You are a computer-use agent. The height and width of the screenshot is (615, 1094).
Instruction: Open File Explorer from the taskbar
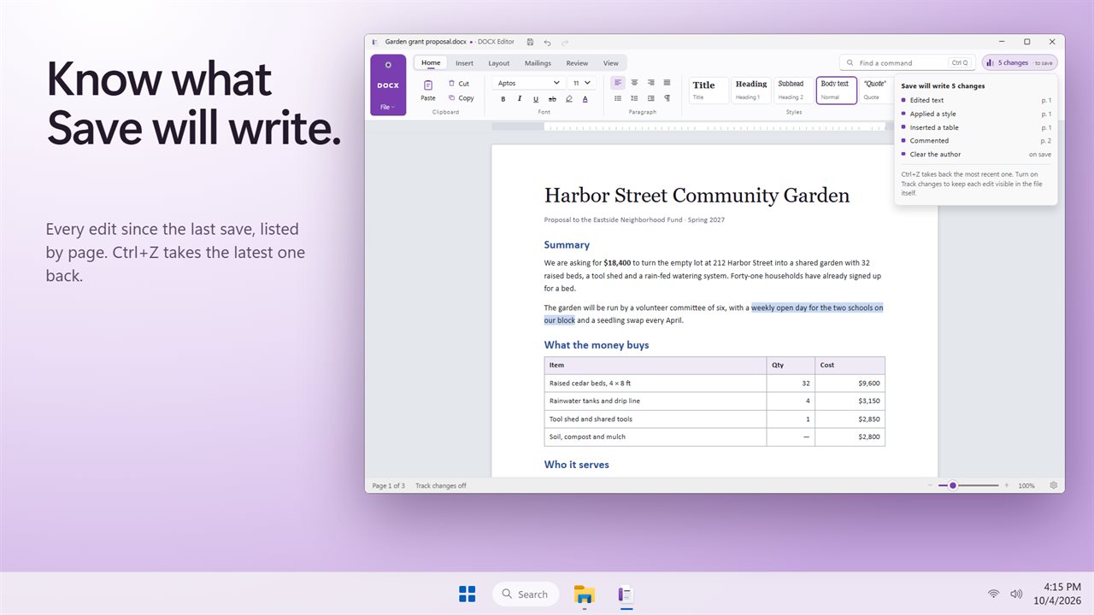[585, 594]
